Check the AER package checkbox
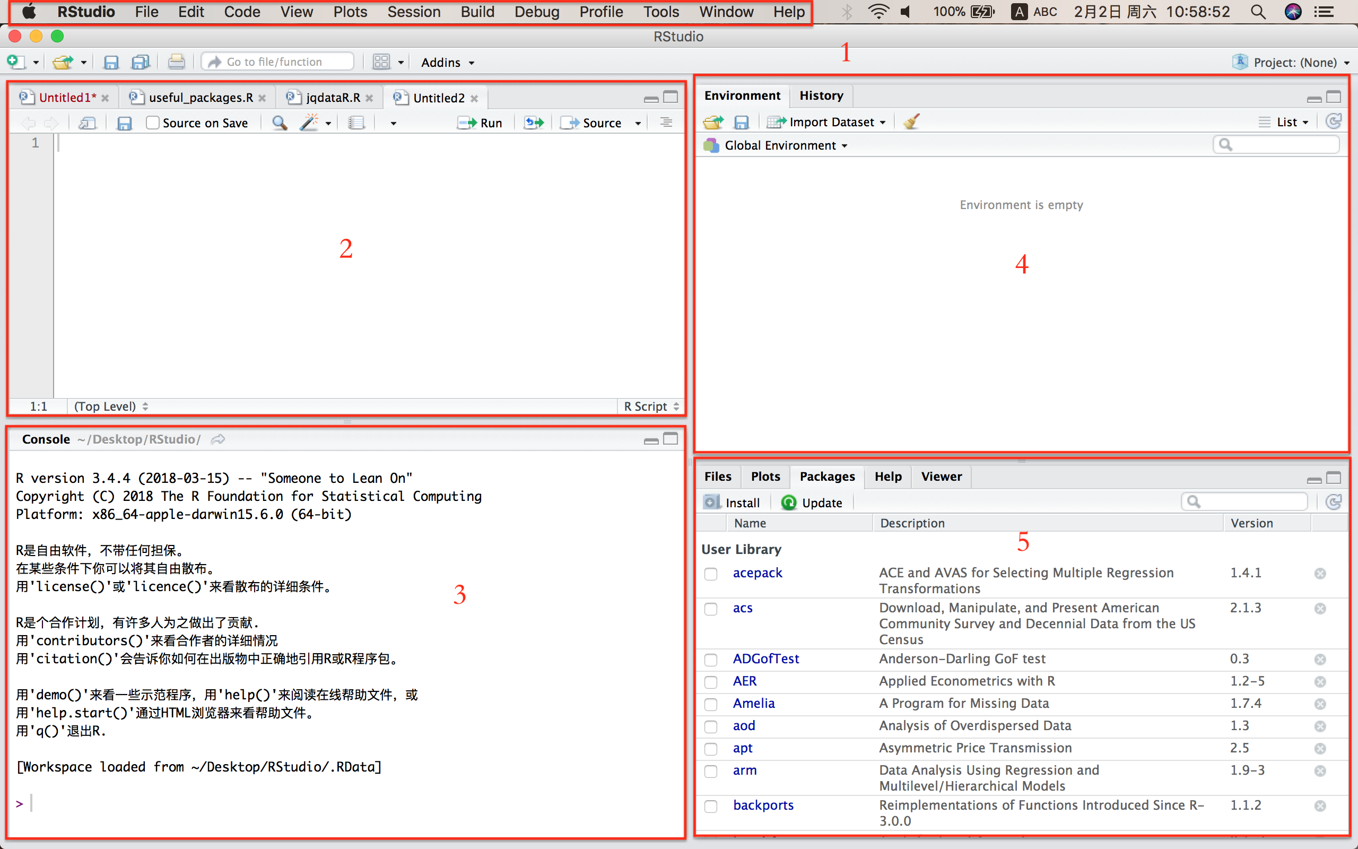 [711, 682]
